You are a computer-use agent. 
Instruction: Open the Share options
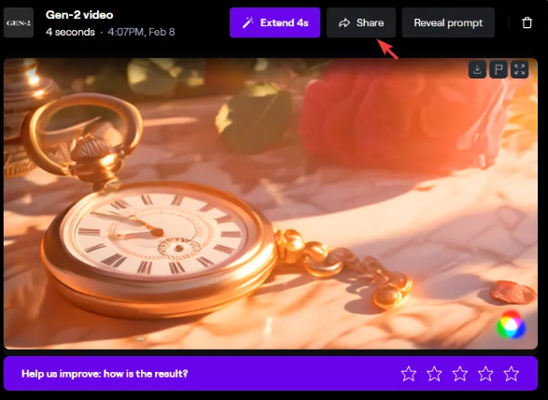pyautogui.click(x=361, y=22)
